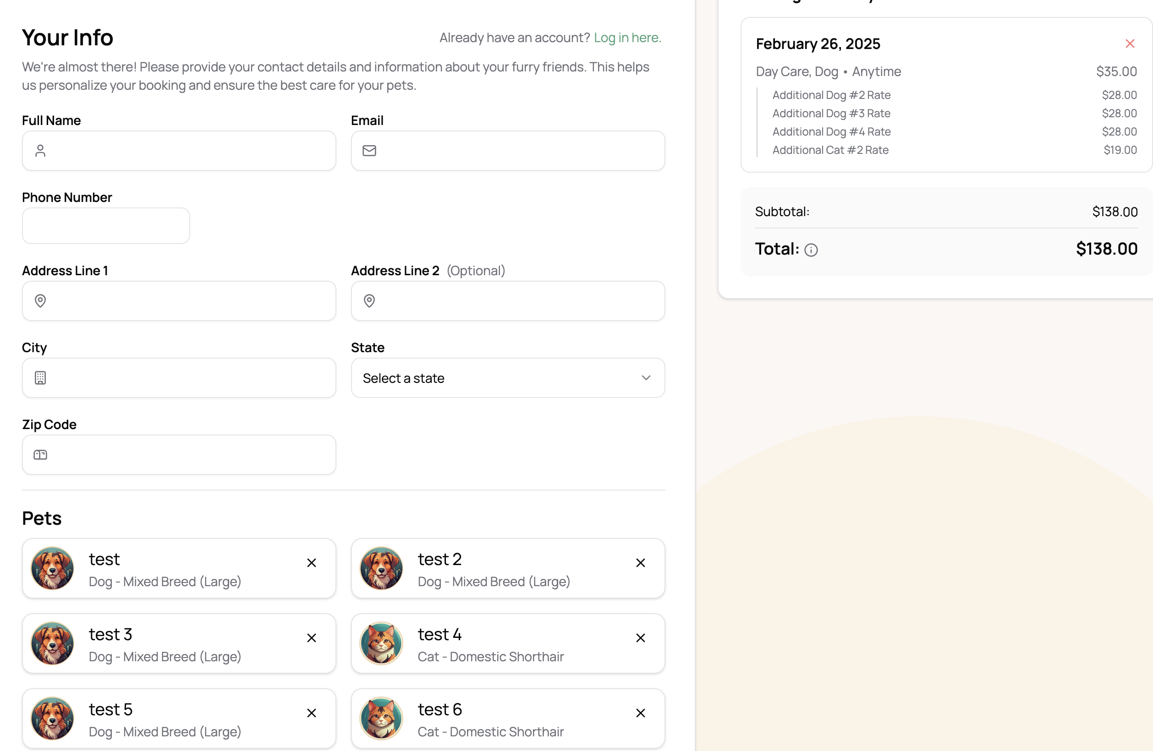Screen dimensions: 1153x751
Task: Select the Phone Number field
Action: 105,226
